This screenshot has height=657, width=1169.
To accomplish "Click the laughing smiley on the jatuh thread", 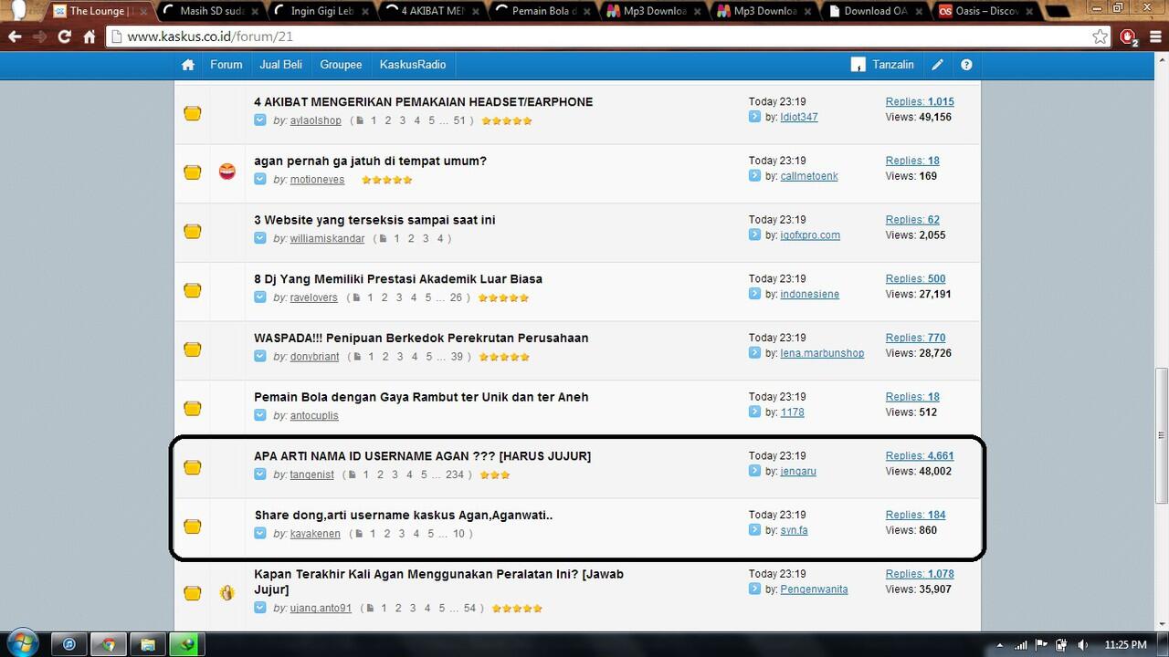I will coord(227,171).
